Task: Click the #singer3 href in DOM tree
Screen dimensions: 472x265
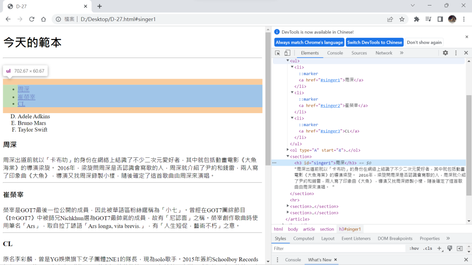Action: (x=330, y=131)
